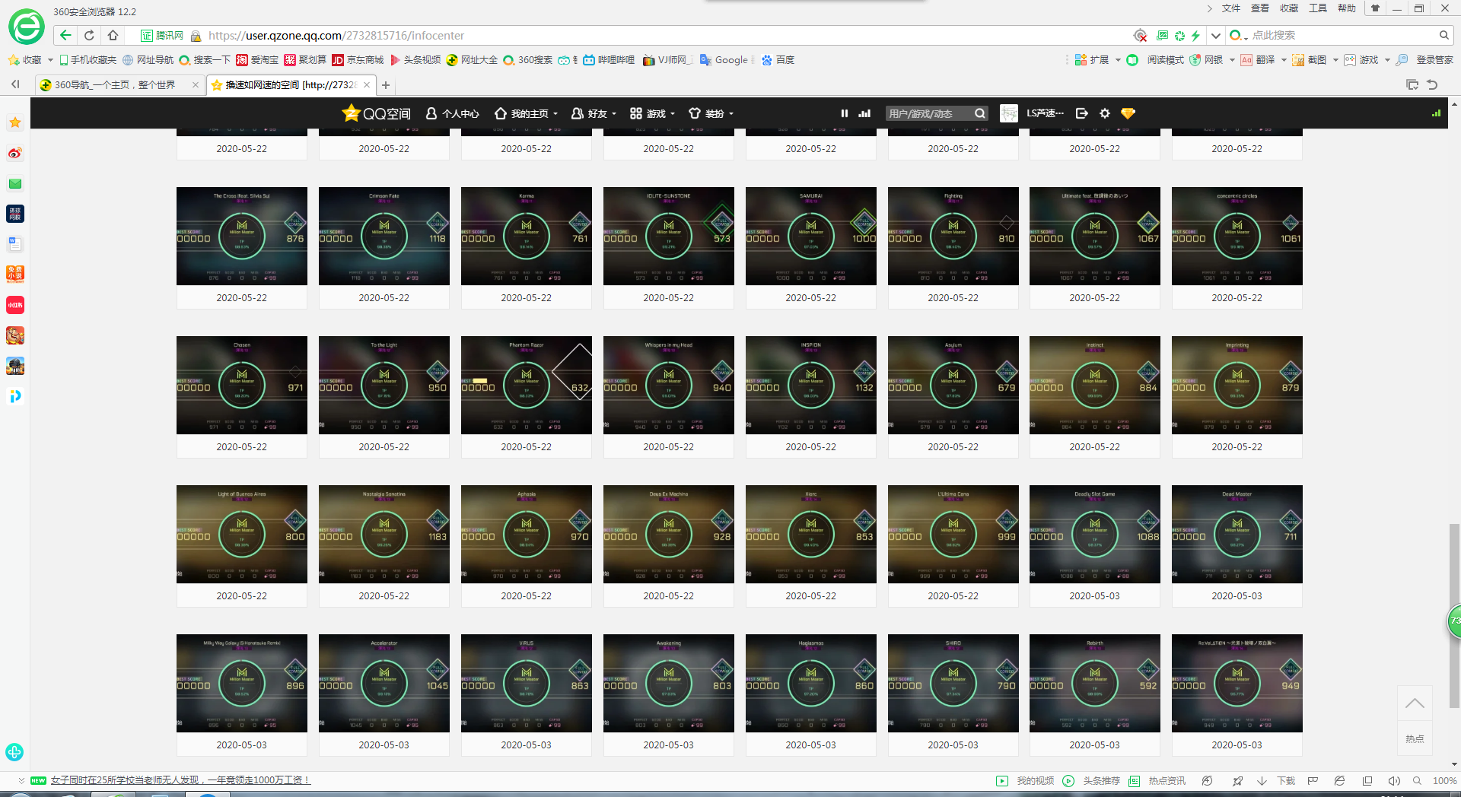The image size is (1461, 797).
Task: Click the 登录管家 button
Action: point(1424,60)
